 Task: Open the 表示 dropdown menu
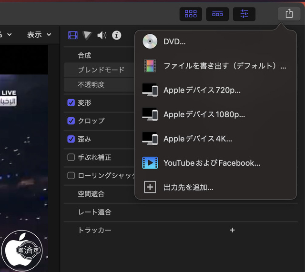pos(39,35)
